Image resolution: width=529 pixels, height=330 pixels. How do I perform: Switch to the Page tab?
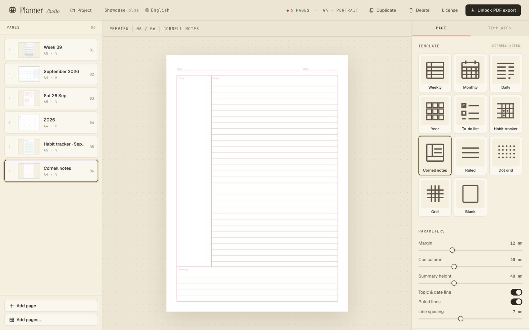(441, 28)
